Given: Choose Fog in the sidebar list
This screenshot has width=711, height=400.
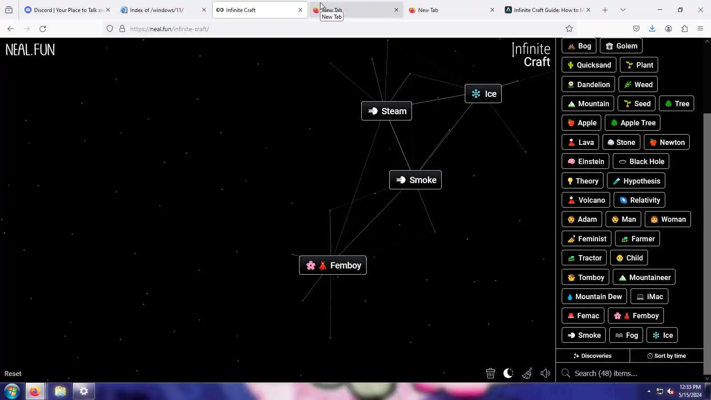Looking at the screenshot, I should [x=626, y=335].
